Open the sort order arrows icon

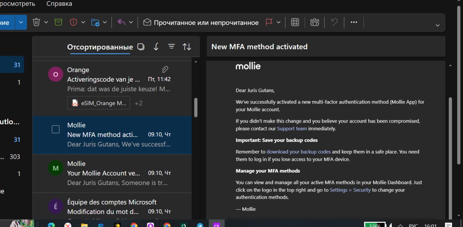[x=187, y=47]
